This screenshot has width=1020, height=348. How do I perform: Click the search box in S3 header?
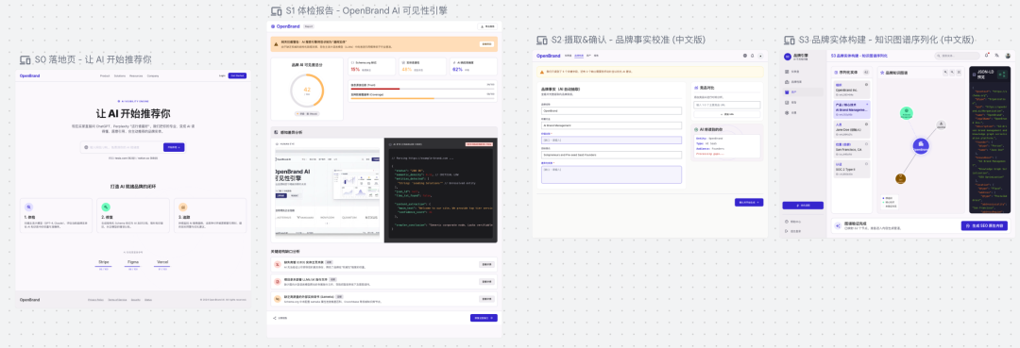pyautogui.click(x=957, y=57)
